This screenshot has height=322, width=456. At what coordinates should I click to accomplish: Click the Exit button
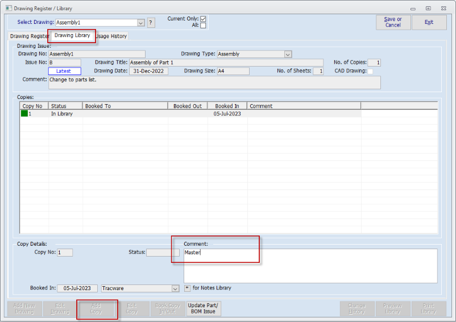click(429, 22)
